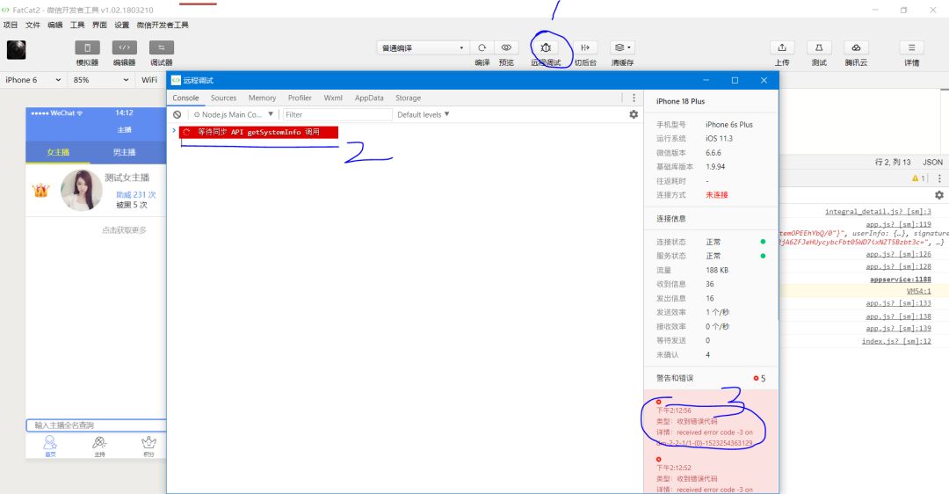949x494 pixels.
Task: Click the 清缓存 clear cache icon
Action: (x=622, y=47)
